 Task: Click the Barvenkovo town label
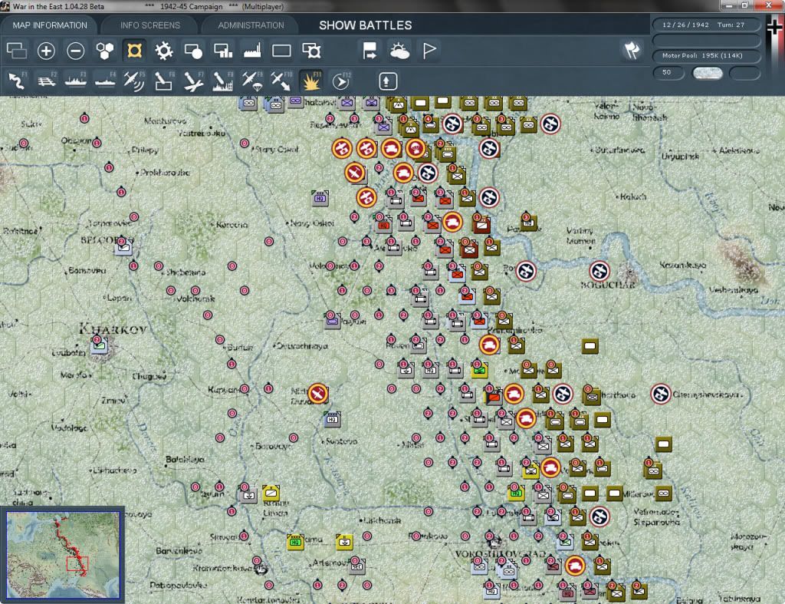click(179, 551)
